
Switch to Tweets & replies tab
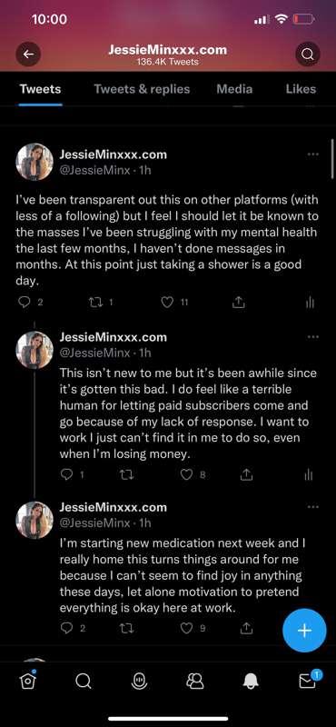tap(142, 89)
